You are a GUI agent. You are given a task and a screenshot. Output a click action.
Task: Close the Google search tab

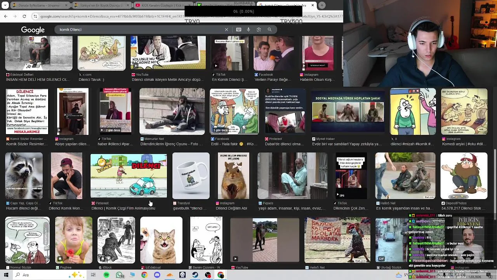tap(313, 5)
